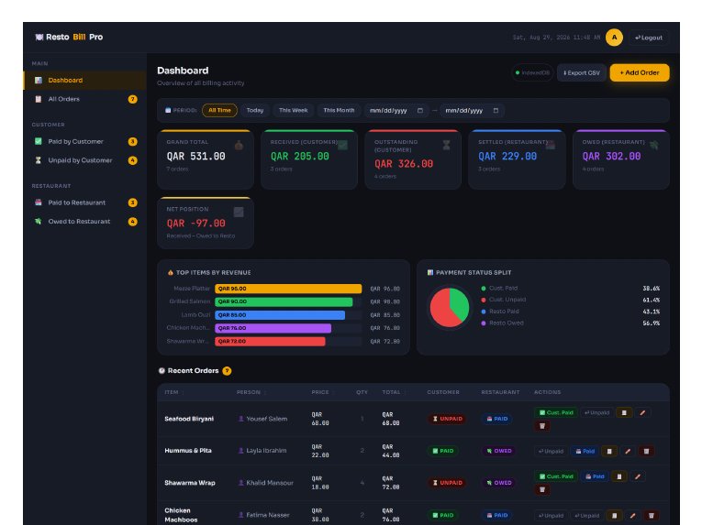This screenshot has height=525, width=702.
Task: Sort the table by Person column
Action: pyautogui.click(x=251, y=392)
